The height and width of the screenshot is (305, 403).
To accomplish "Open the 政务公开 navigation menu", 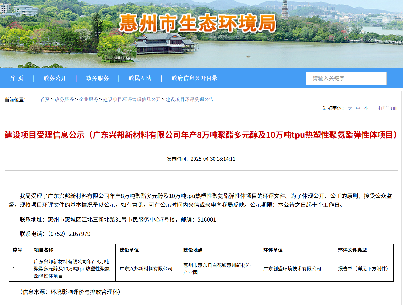I will 55,78.
